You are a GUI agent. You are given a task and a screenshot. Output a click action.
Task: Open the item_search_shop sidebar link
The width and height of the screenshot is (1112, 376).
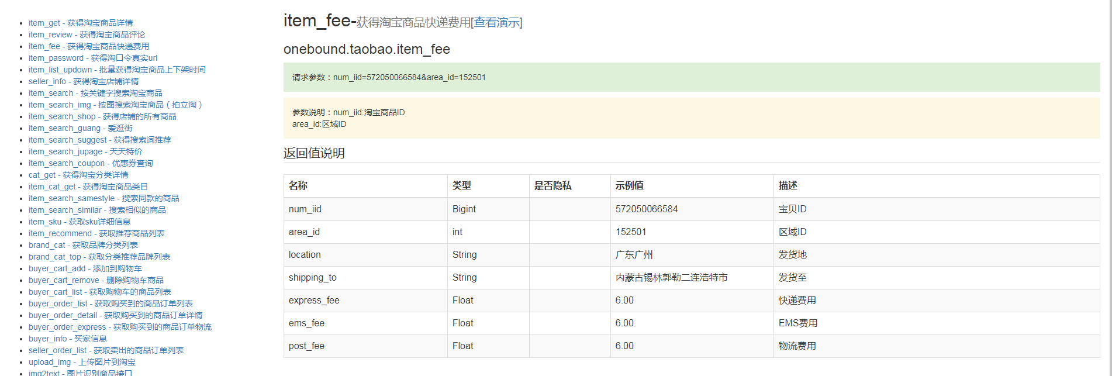coord(102,116)
